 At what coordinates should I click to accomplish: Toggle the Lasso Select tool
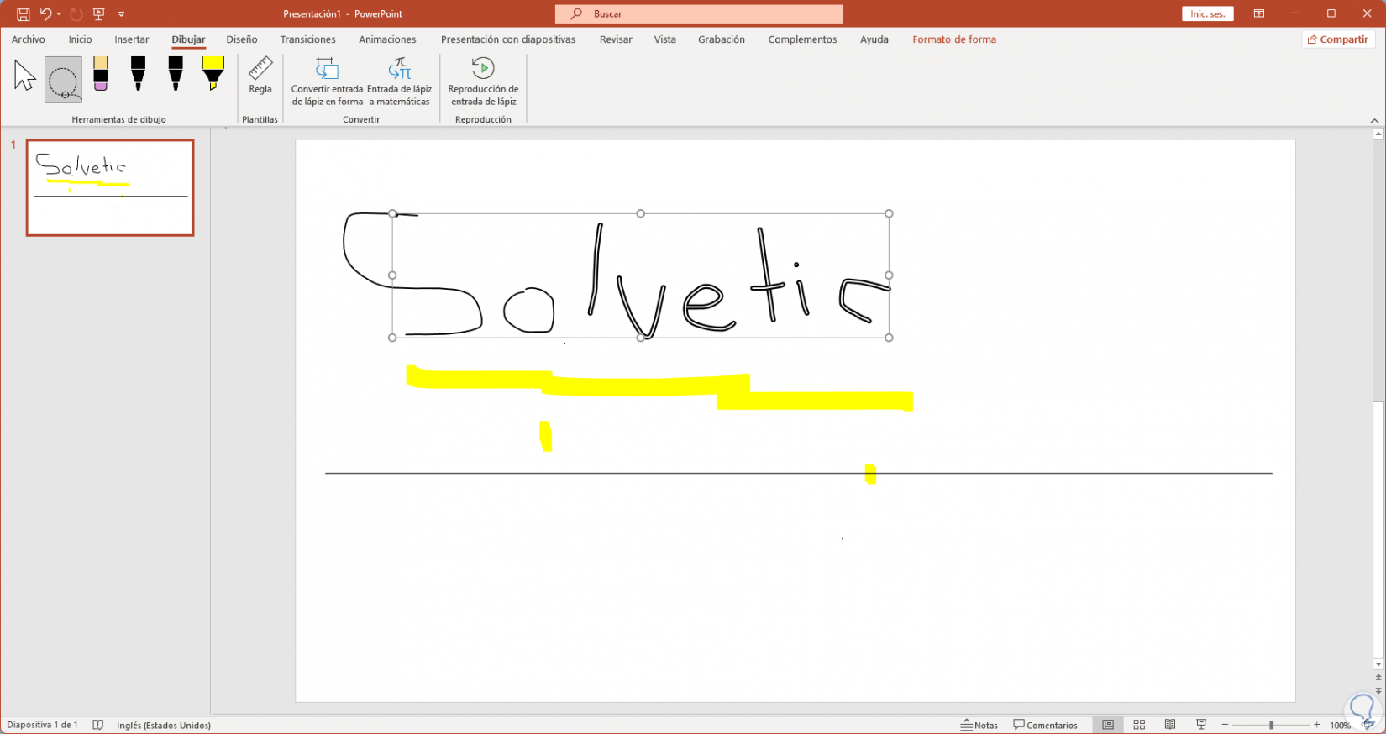(63, 80)
